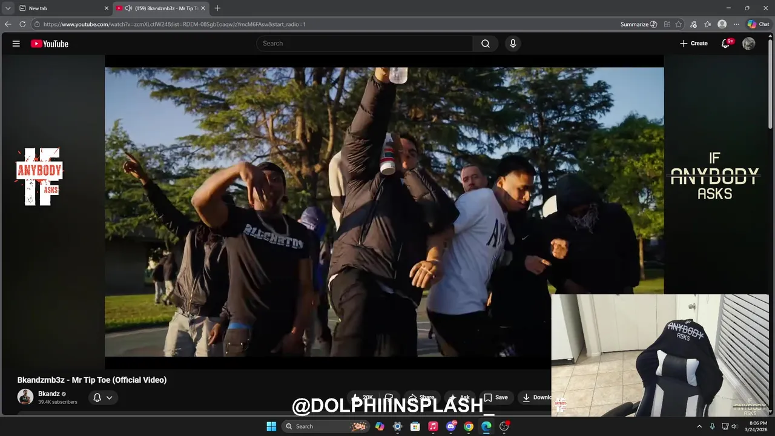Mute the playing YouTube tab speaker icon
This screenshot has width=775, height=436.
128,8
